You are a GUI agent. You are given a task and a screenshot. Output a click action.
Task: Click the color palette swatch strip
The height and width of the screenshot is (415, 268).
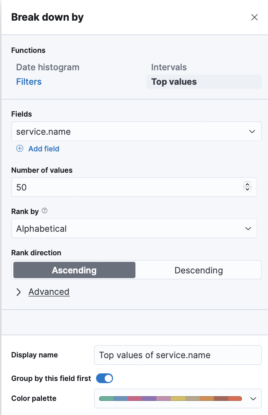tap(170, 398)
